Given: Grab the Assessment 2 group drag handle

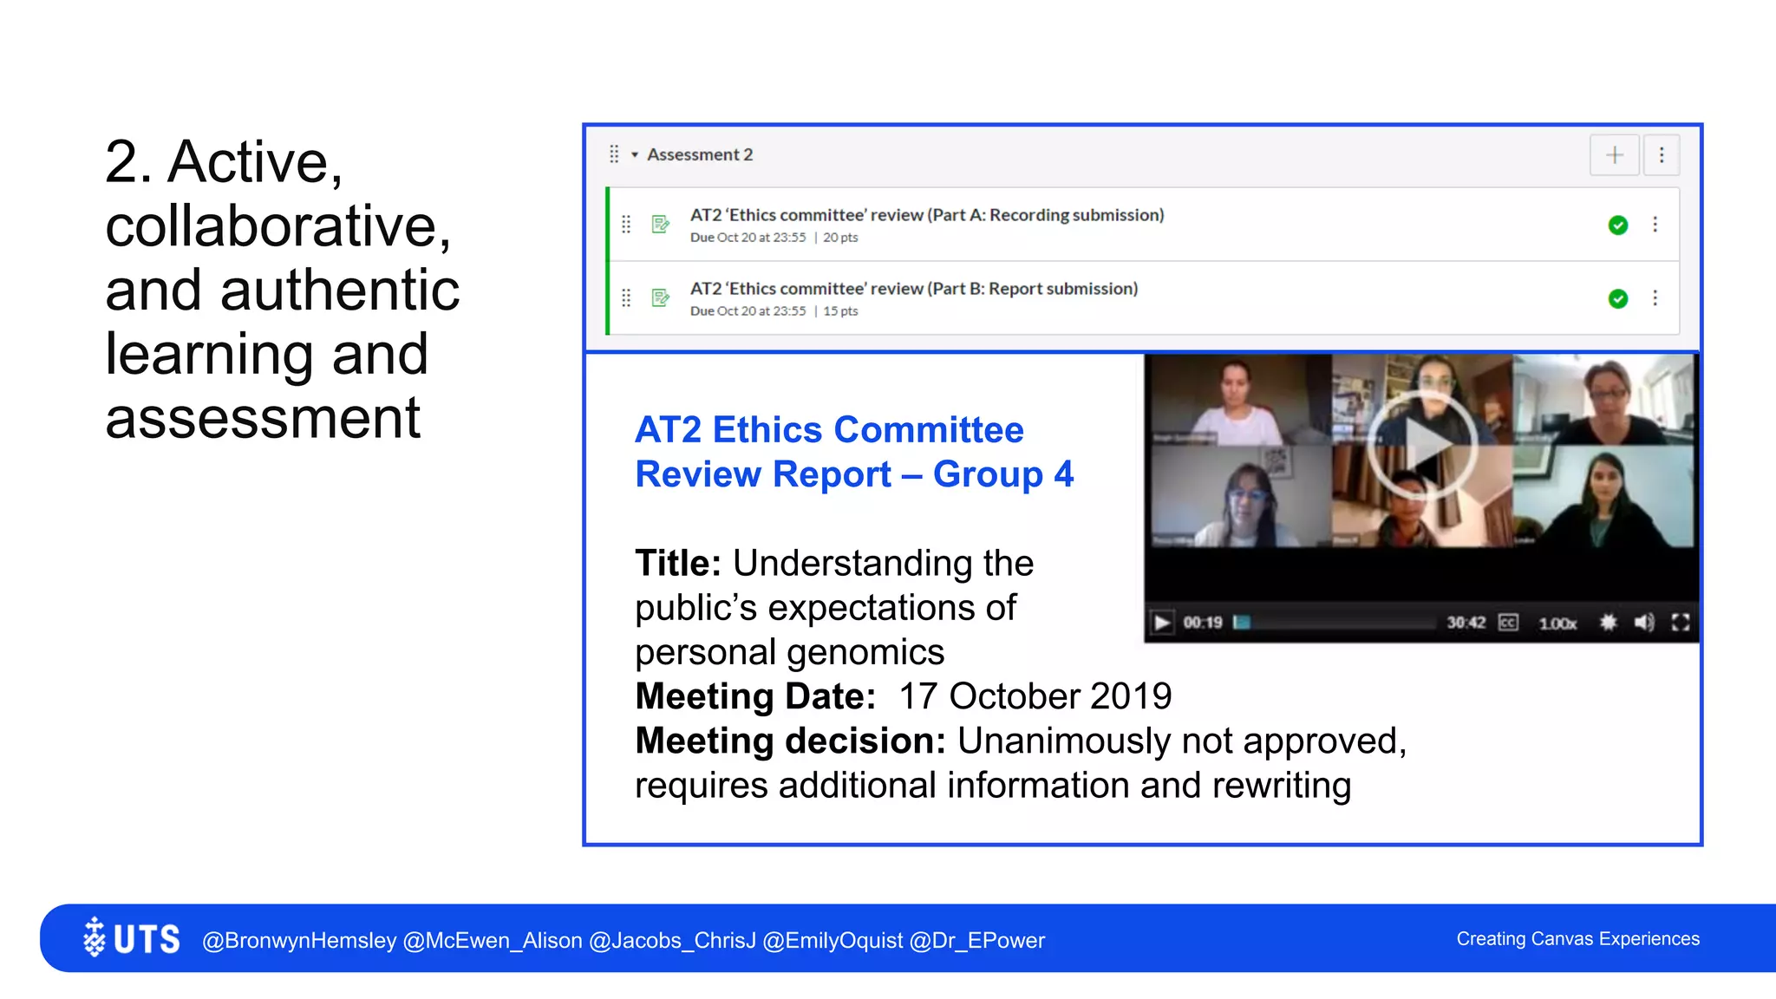Looking at the screenshot, I should pos(614,154).
